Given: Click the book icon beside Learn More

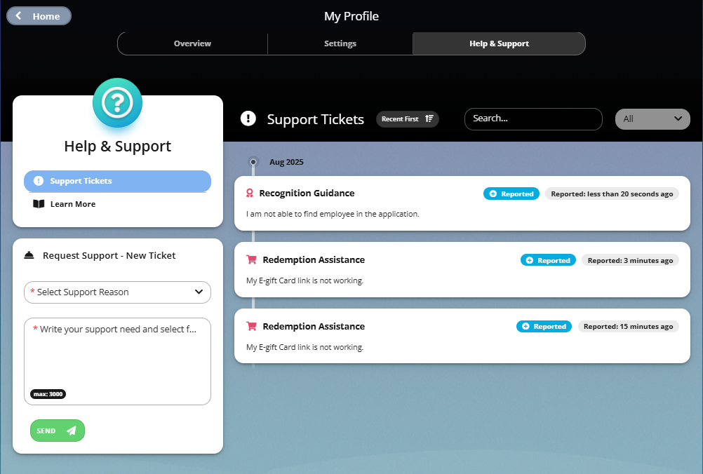Looking at the screenshot, I should [x=39, y=204].
